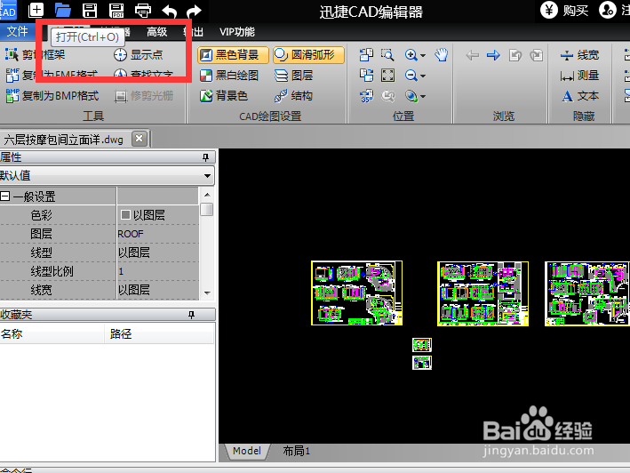Viewport: 630px width, 473px height.
Task: Save as PDF from the quick toolbar
Action: (116, 10)
